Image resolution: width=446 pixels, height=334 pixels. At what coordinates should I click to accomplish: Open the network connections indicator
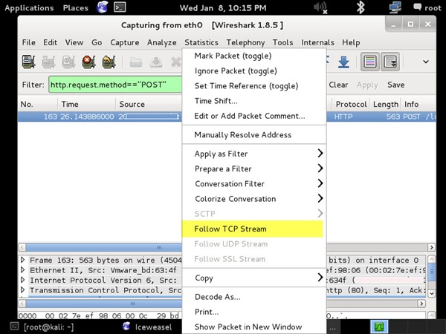[395, 7]
